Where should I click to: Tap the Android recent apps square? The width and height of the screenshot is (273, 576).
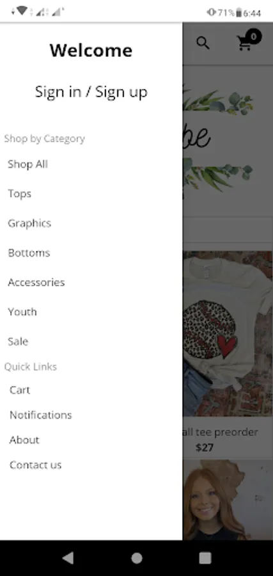(x=205, y=558)
